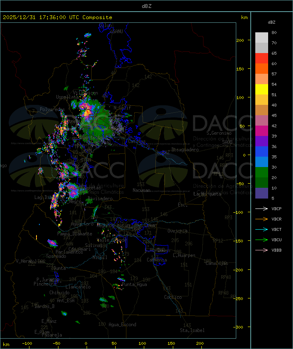Click the 'Sosneado' map label
293x349 pixels.
click(x=56, y=256)
